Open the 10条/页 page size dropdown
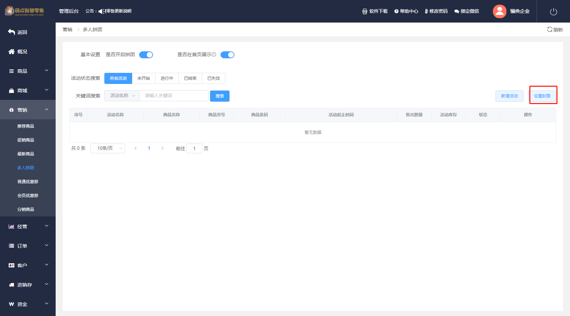This screenshot has width=570, height=316. point(108,148)
